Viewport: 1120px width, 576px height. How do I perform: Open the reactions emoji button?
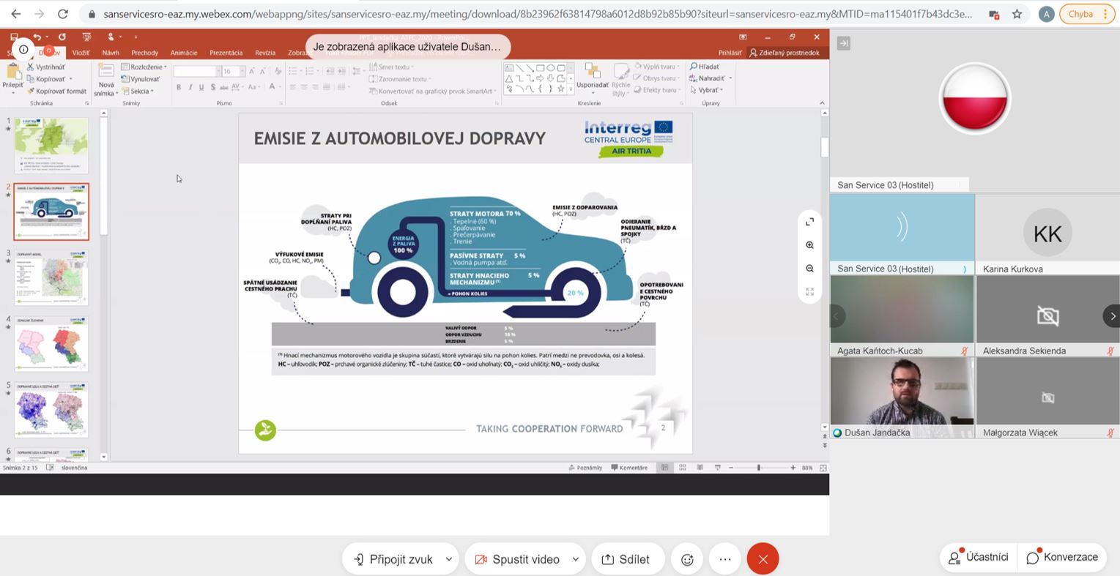[687, 559]
